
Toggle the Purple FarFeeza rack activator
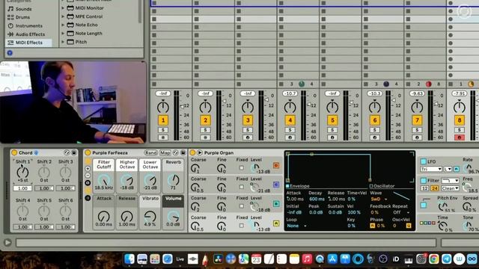click(88, 152)
